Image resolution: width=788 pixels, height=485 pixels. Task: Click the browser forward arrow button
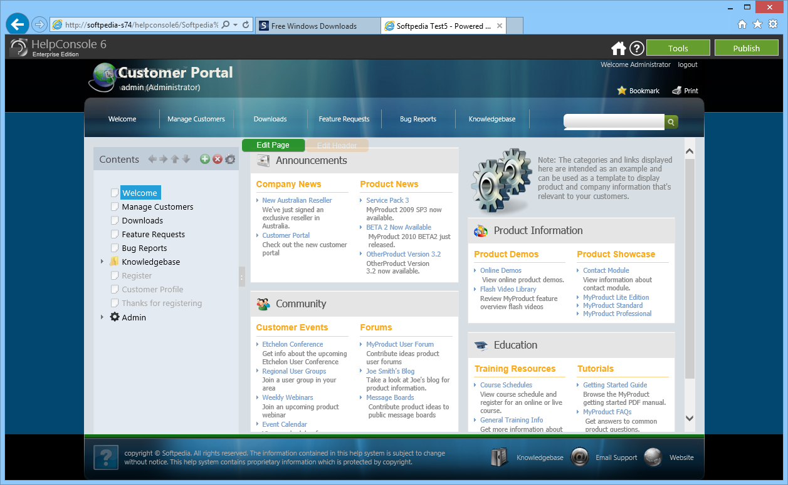click(x=39, y=24)
